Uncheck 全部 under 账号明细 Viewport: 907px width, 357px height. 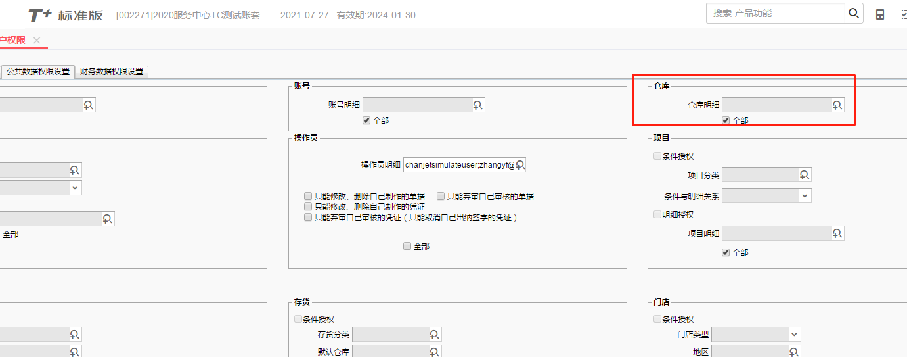pyautogui.click(x=366, y=121)
